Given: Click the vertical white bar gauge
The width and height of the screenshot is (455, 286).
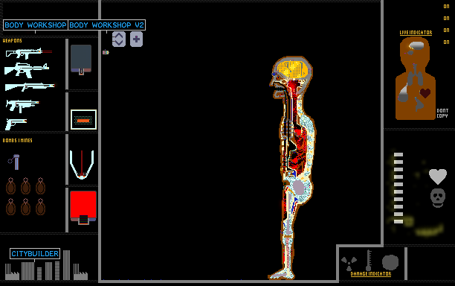Looking at the screenshot, I should [x=398, y=188].
